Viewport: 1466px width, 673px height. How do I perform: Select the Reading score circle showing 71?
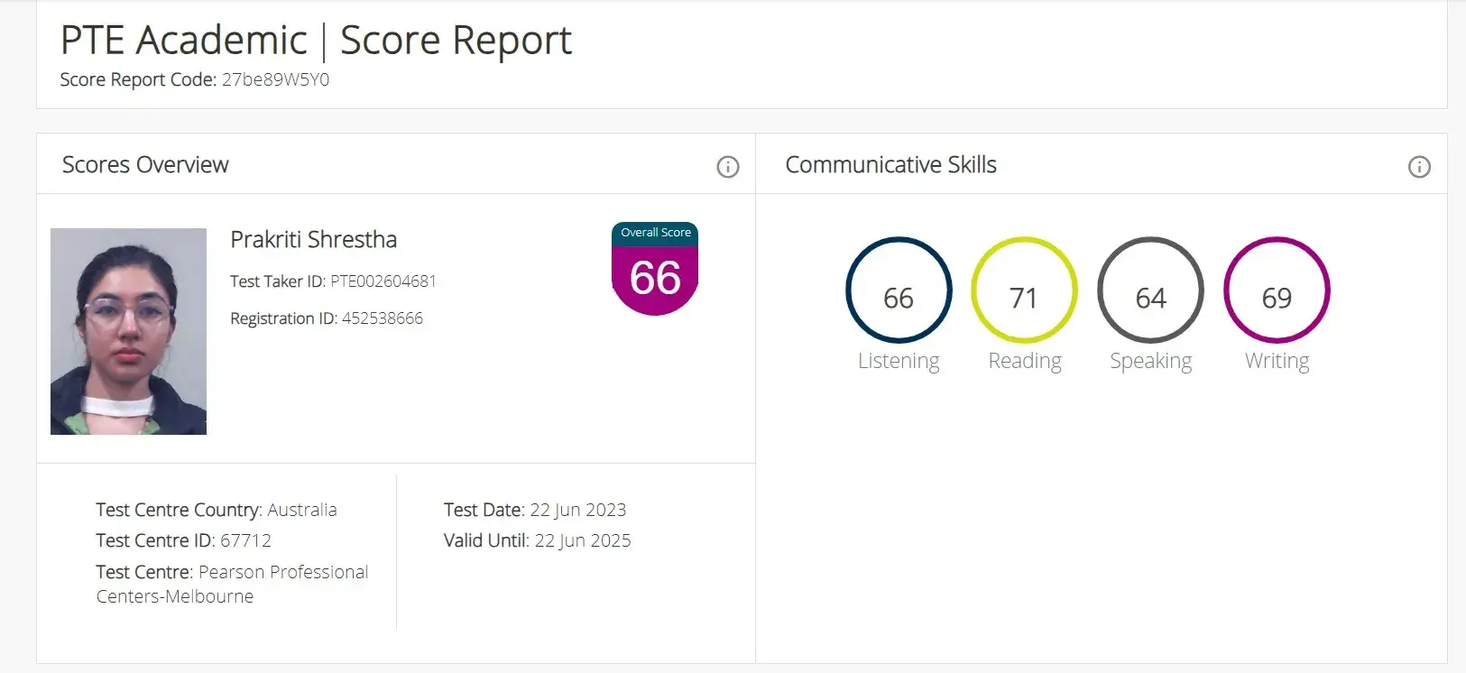click(1024, 290)
